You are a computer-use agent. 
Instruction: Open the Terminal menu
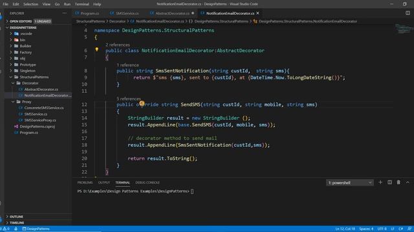(82, 4)
